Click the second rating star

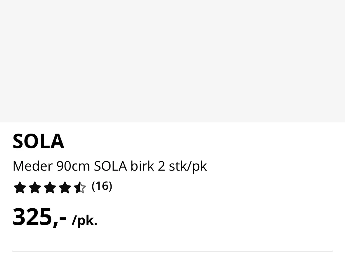tap(34, 188)
